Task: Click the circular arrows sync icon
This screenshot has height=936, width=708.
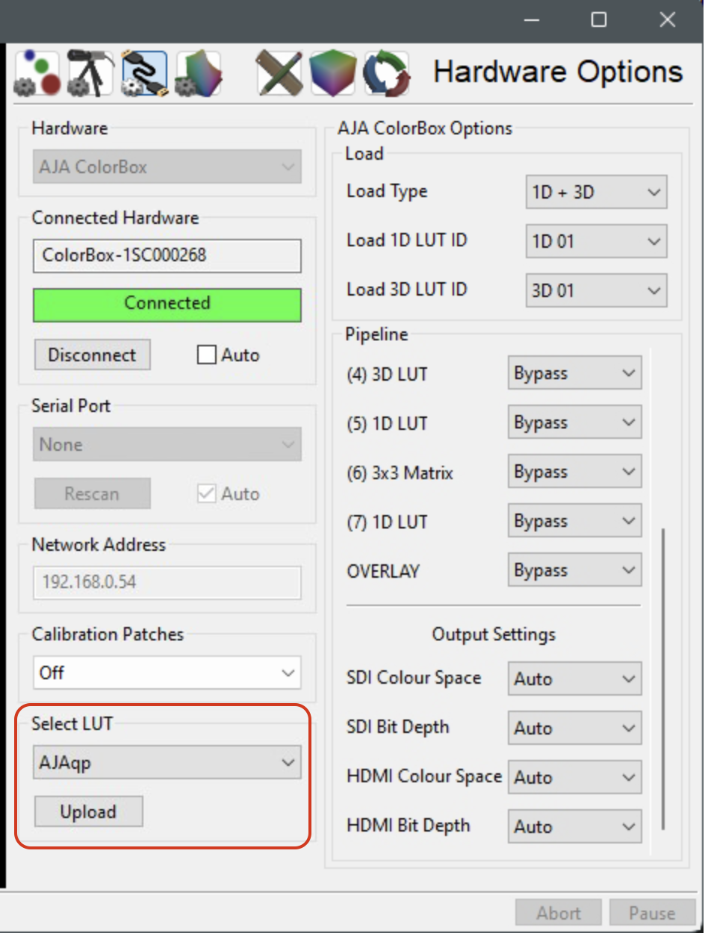Action: (386, 73)
